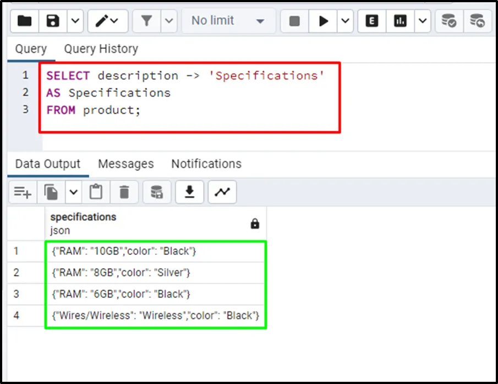
Task: Click the Save File floppy icon
Action: 53,21
